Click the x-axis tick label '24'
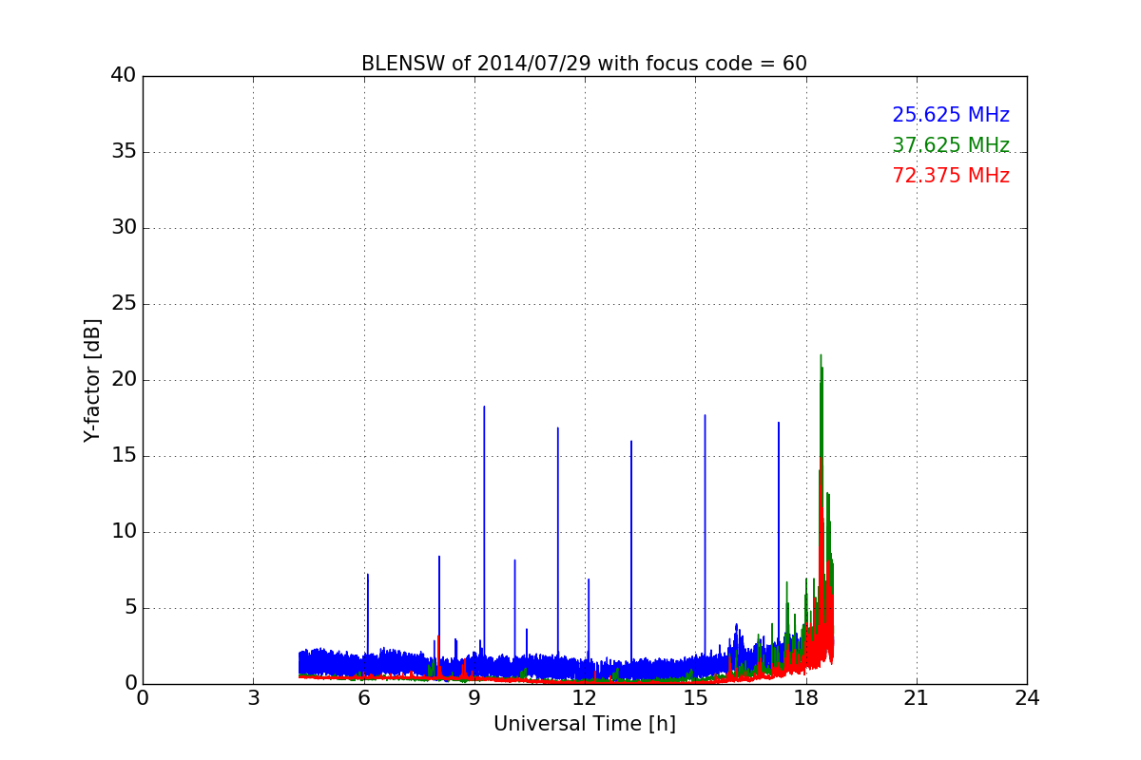 [x=1027, y=698]
